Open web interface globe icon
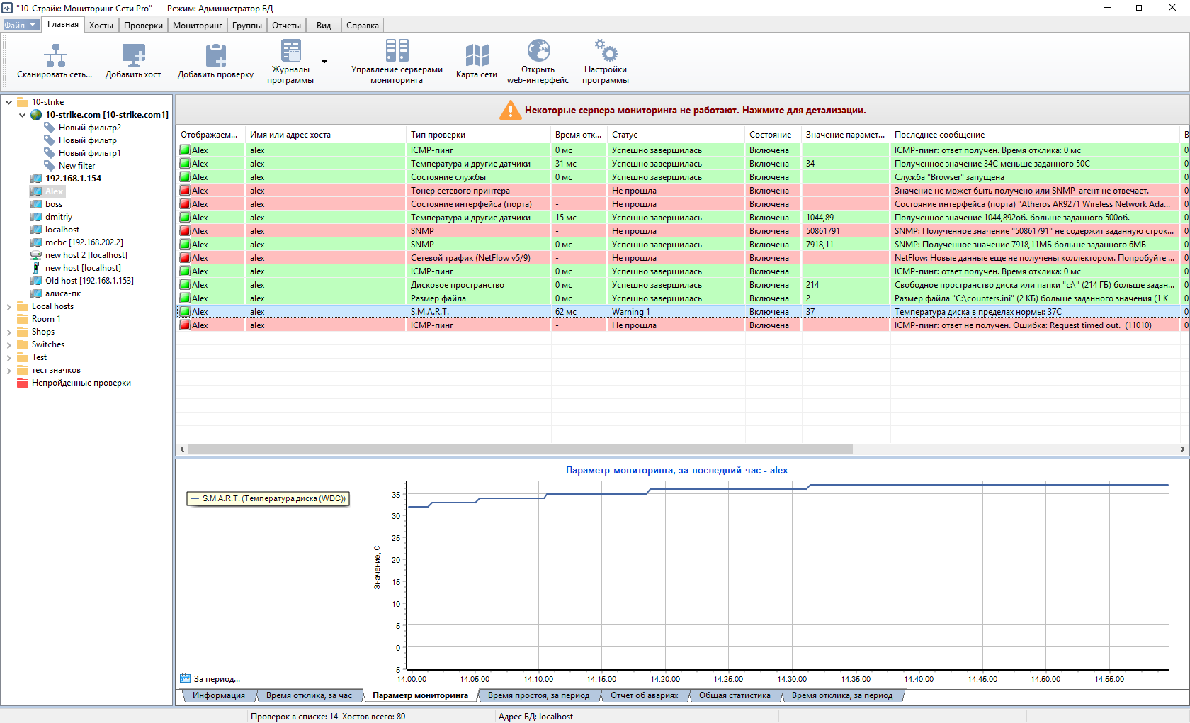This screenshot has width=1190, height=723. (538, 51)
